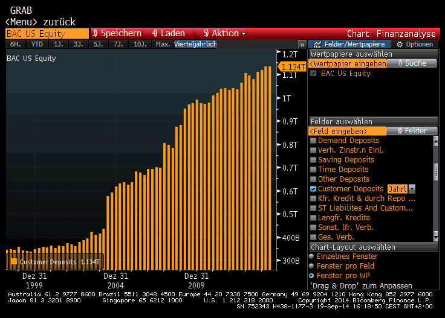Open the Vierteljährlich periodicity selector
Viewport: 445px width, 318px height.
click(x=195, y=44)
